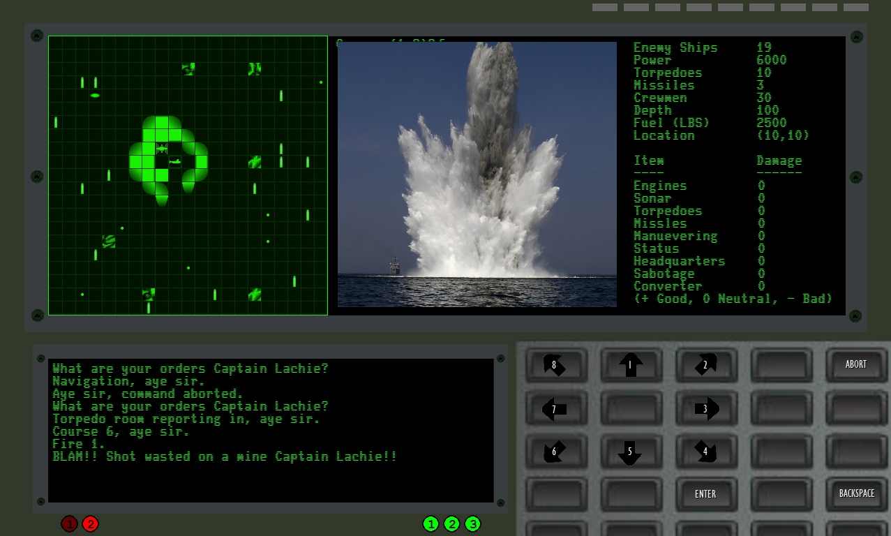Click the log line 'Navigation, aye sir.'

click(x=129, y=381)
